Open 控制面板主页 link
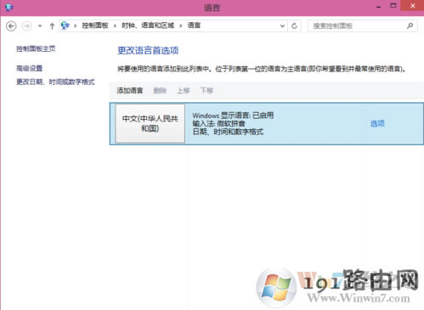 (36, 48)
